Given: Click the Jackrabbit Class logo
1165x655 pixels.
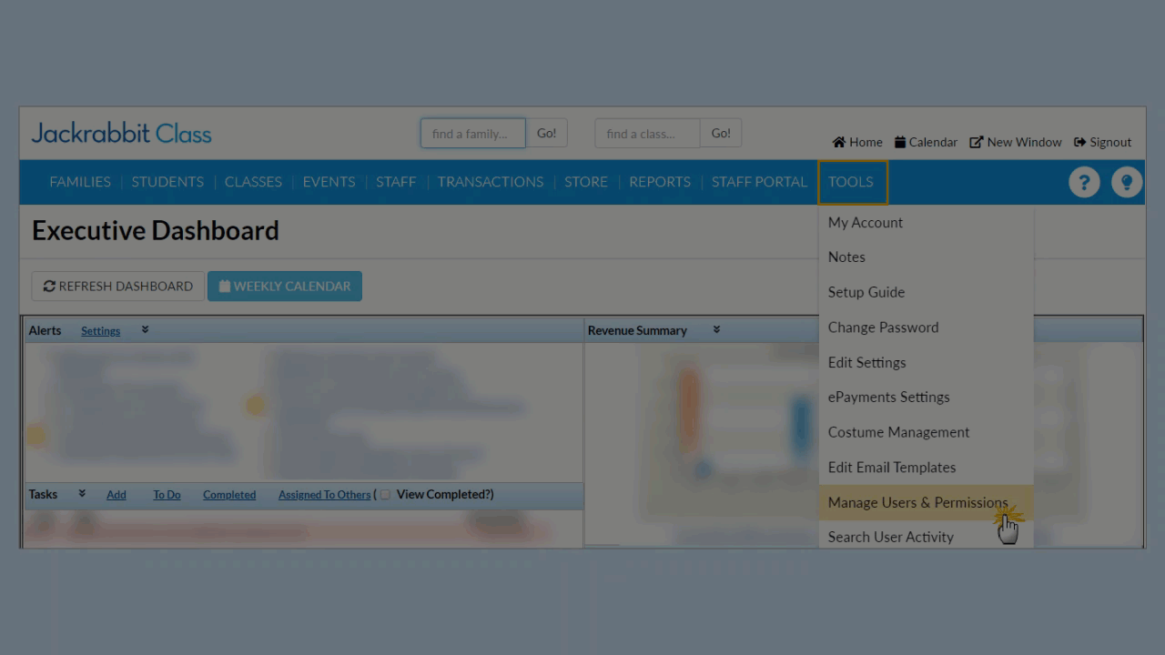Looking at the screenshot, I should tap(121, 134).
